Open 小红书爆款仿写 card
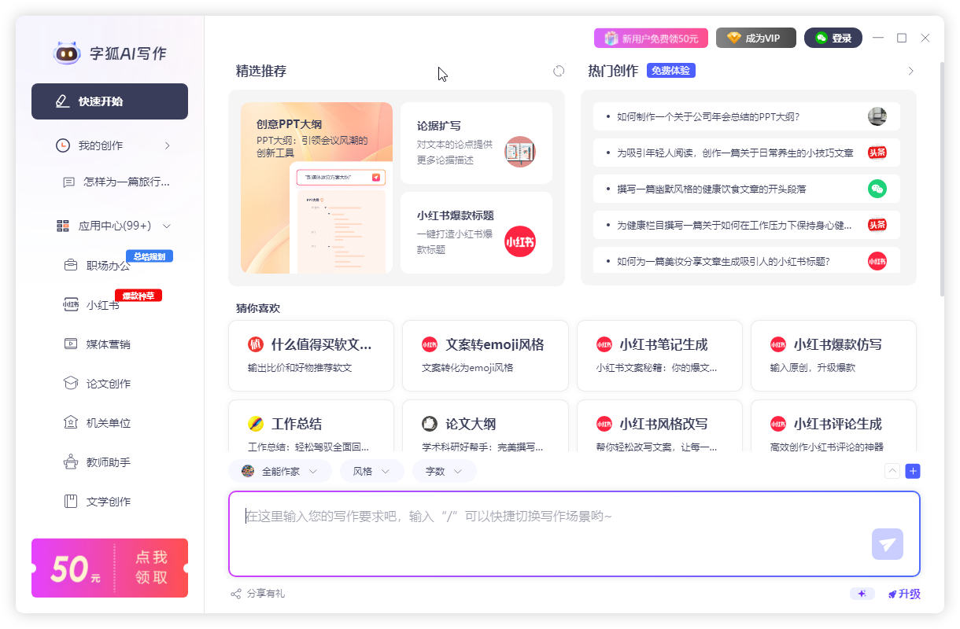Screen dimensions: 960x629 833,355
